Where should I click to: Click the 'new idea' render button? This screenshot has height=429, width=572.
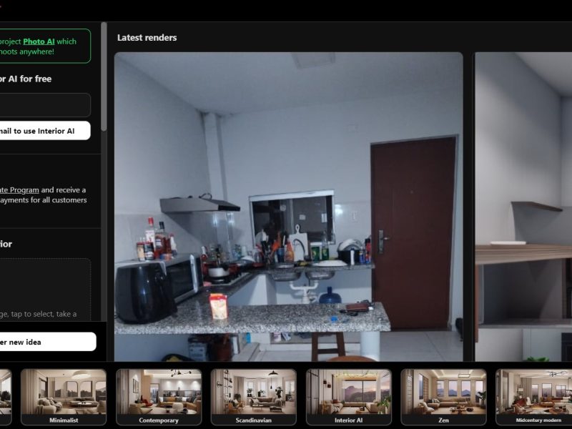click(48, 342)
